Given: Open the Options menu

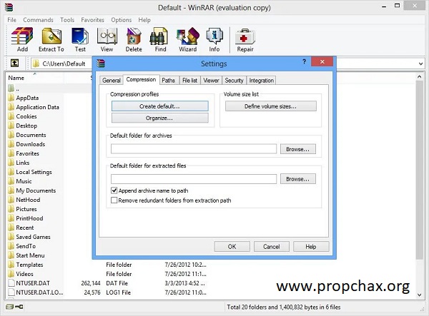Looking at the screenshot, I should (122, 20).
